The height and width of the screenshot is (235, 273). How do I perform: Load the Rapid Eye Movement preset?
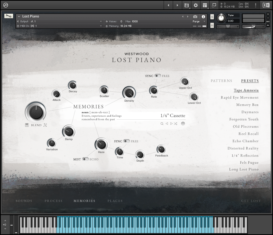click(240, 98)
